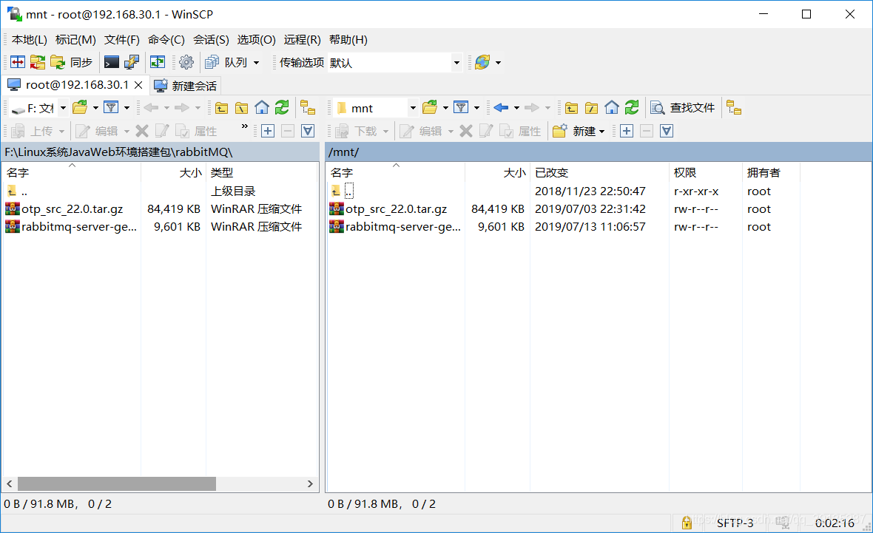Viewport: 873px width, 533px height.
Task: Toggle remote directory tree icon
Action: click(734, 107)
